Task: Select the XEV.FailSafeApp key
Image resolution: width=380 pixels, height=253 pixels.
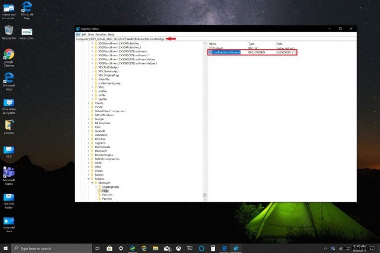Action: [108, 67]
